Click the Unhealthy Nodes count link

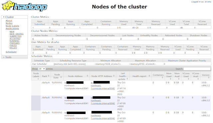(138, 39)
